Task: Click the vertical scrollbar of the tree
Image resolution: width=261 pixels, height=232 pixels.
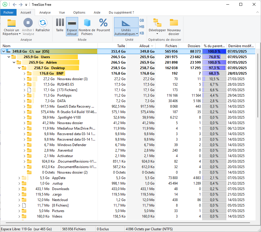Action: pyautogui.click(x=258, y=85)
